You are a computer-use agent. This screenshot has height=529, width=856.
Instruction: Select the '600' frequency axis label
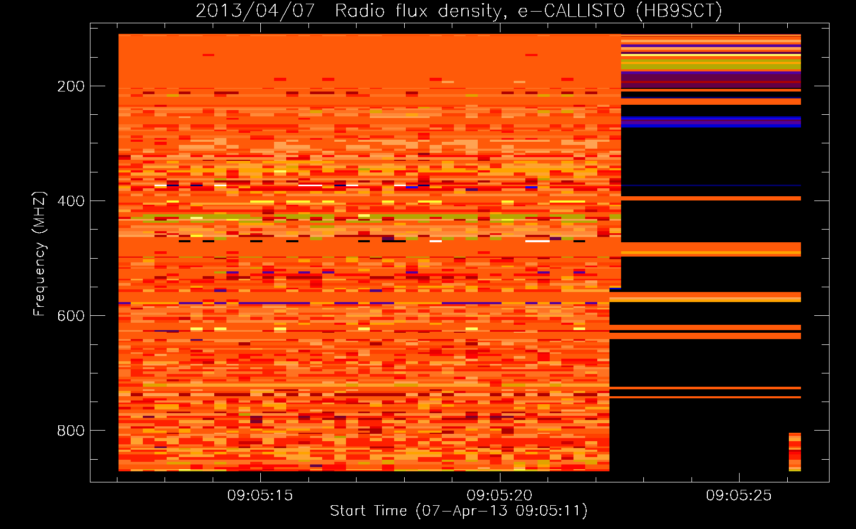point(71,316)
